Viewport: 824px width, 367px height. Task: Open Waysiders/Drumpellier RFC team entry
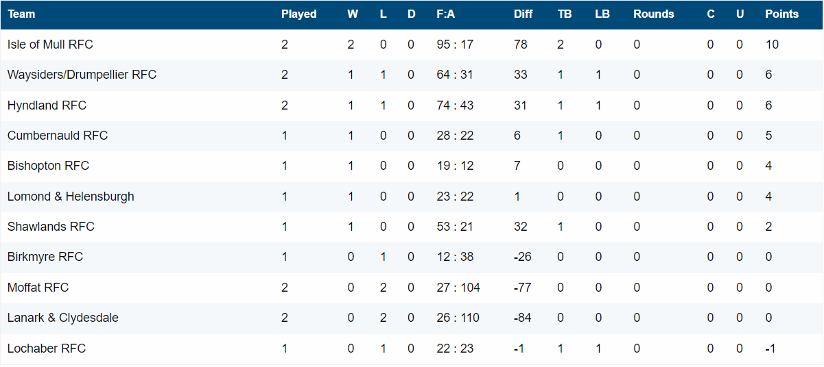click(x=82, y=75)
